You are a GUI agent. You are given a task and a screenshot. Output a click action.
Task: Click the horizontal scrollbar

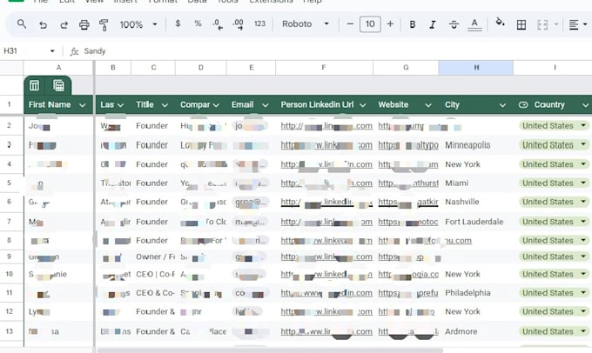270,350
